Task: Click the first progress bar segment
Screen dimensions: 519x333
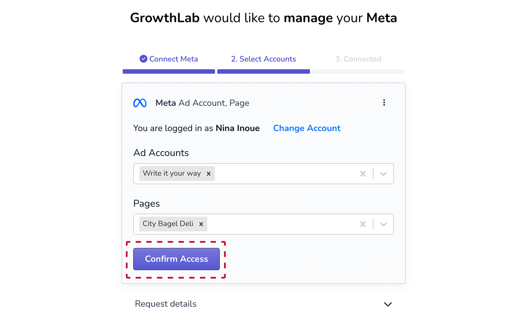Action: point(169,72)
